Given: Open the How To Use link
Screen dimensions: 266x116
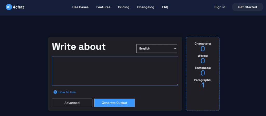Looking at the screenshot, I should [x=67, y=92].
